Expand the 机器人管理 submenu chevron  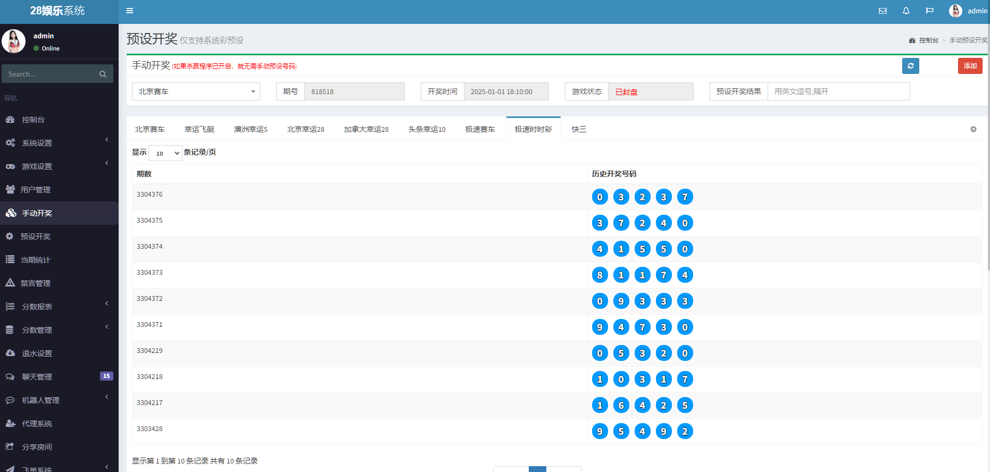pos(107,397)
